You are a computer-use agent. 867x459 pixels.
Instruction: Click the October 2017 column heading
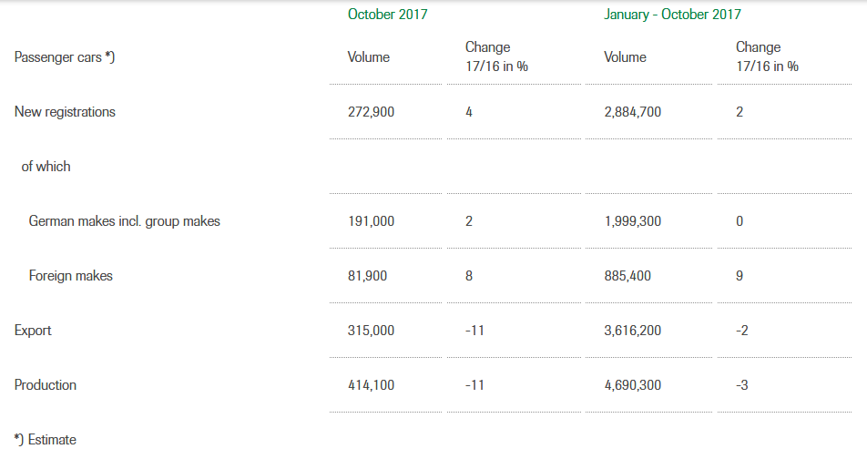388,15
